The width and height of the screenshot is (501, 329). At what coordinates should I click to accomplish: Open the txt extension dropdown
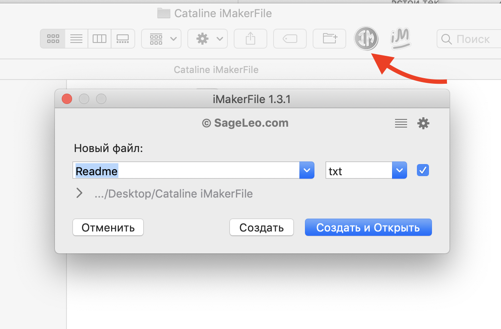[399, 171]
